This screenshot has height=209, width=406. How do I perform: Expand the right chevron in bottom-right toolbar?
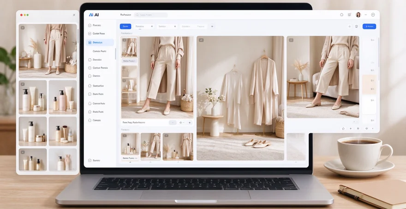[373, 129]
